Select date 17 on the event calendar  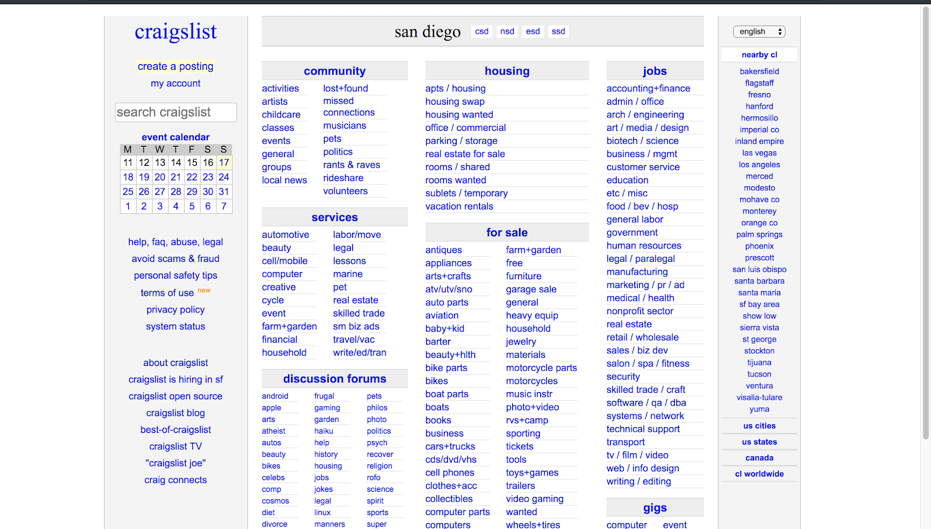click(223, 163)
